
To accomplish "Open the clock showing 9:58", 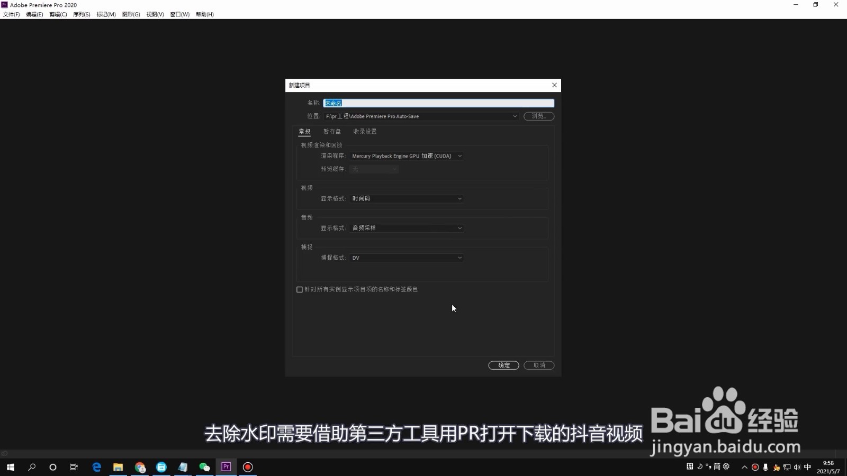I will tap(828, 467).
